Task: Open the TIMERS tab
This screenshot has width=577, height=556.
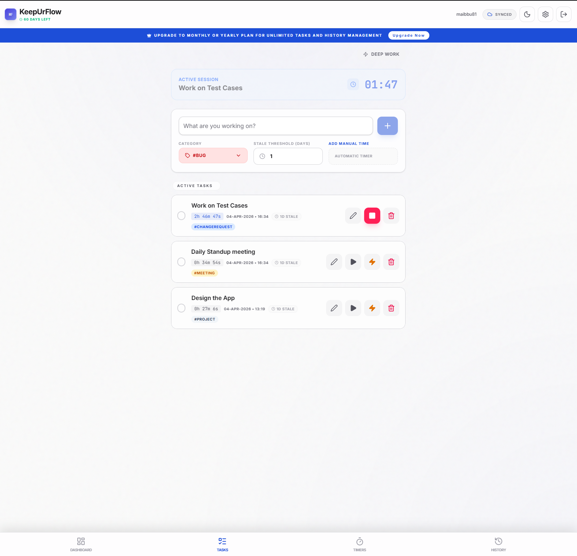Action: coord(360,544)
